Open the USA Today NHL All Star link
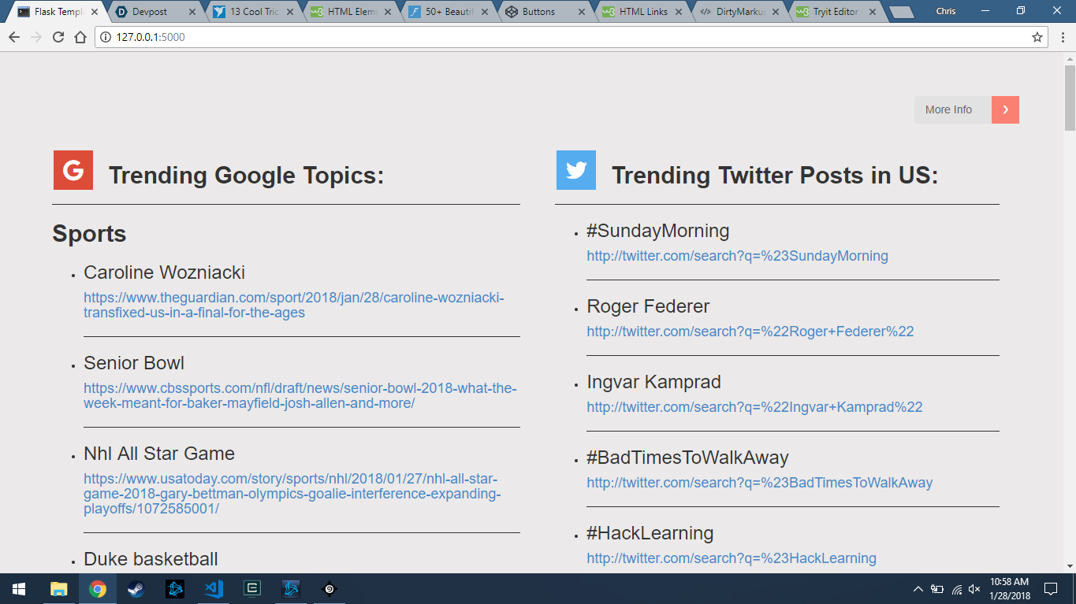The image size is (1076, 604). [292, 494]
